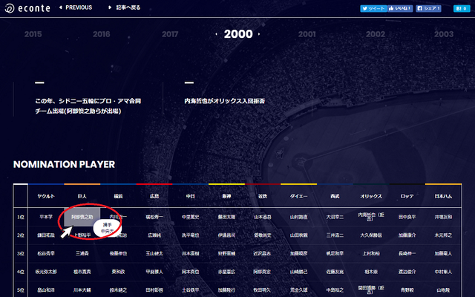The image size is (475, 297).
Task: Select year 2001 in timeline
Action: click(307, 34)
